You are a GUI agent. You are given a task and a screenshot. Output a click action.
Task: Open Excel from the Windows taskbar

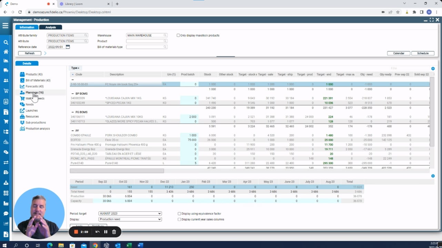[129, 245]
